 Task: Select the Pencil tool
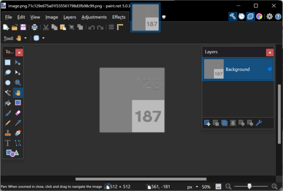coord(8,123)
